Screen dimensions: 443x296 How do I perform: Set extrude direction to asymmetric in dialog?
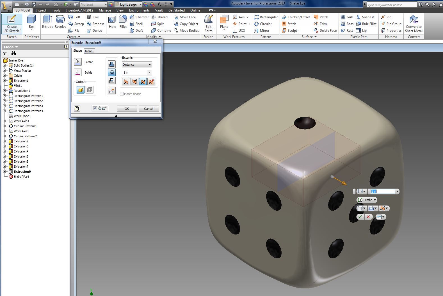coord(151,82)
